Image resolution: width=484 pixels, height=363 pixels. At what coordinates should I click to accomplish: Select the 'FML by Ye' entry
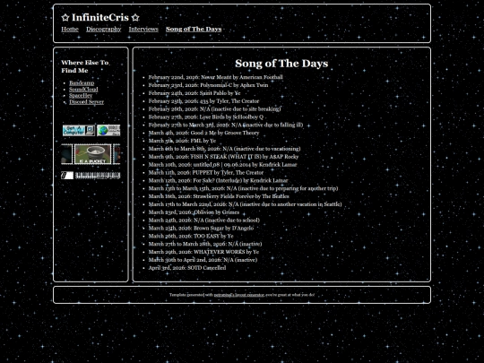pos(182,141)
